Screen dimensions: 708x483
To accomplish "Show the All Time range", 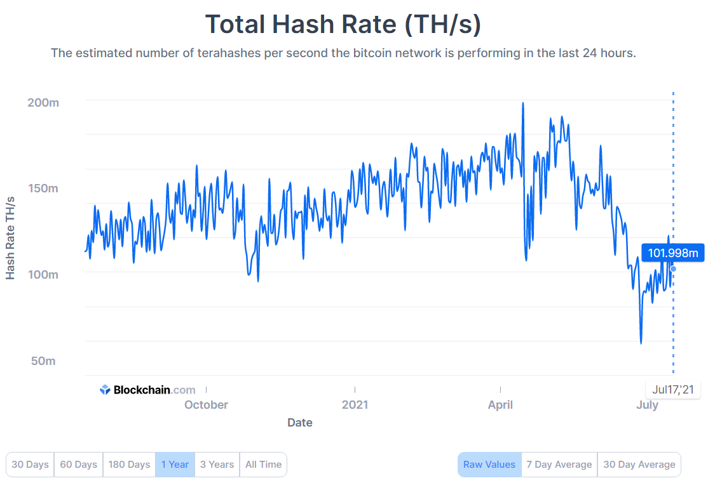I will click(263, 465).
